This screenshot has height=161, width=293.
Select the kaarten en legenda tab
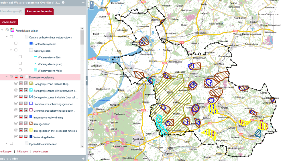(x=39, y=12)
